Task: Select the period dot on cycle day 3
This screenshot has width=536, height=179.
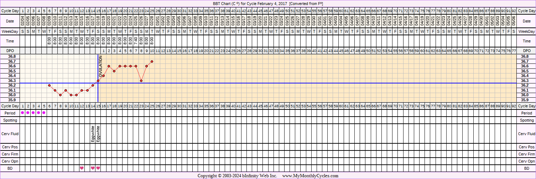Action: [33, 113]
